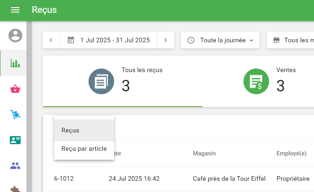This screenshot has height=192, width=314.
Task: Select the Tous les reçus tab
Action: point(123,81)
